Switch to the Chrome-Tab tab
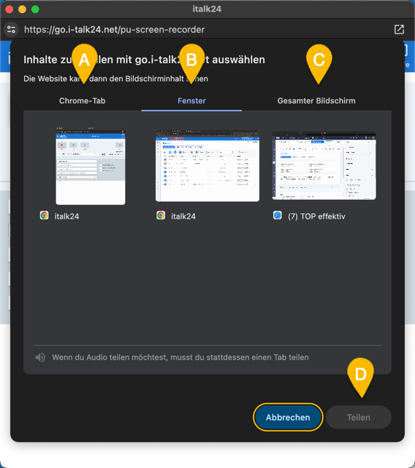The image size is (415, 468). (82, 101)
